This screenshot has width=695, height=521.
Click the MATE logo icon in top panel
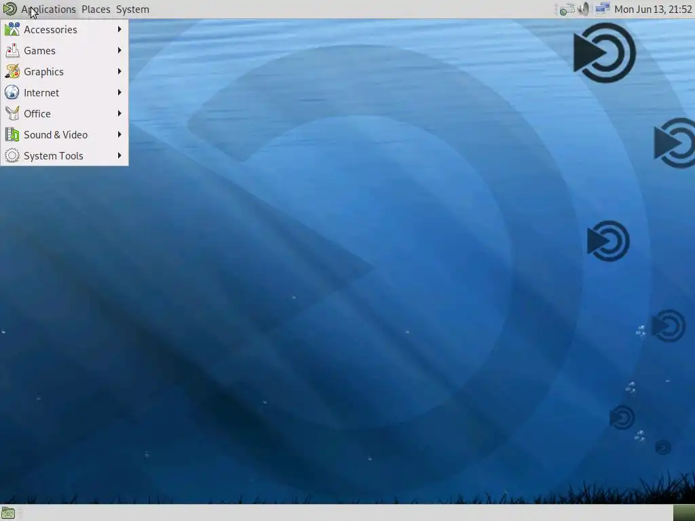click(10, 9)
